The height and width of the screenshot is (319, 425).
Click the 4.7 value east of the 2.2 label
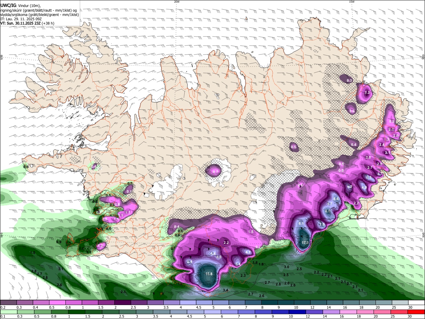point(248,252)
